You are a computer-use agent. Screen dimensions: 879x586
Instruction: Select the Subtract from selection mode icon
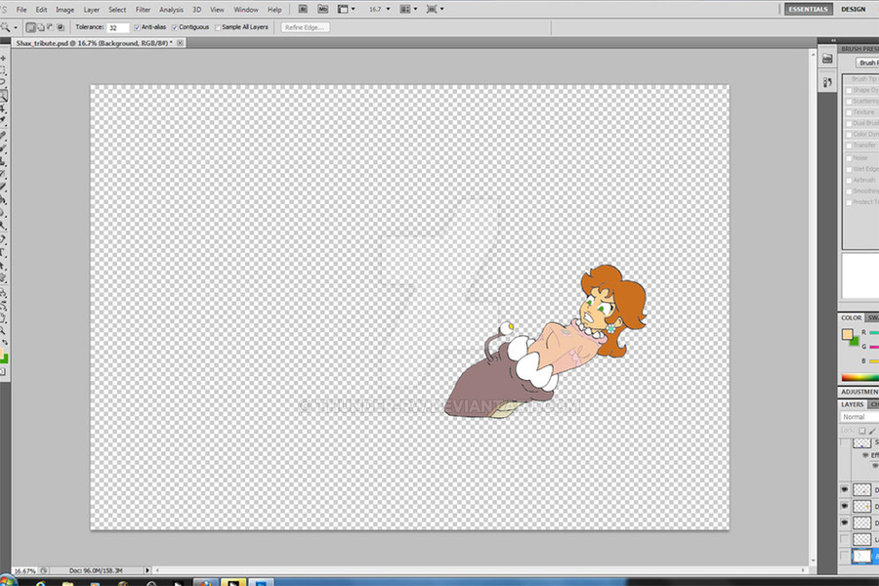pos(51,27)
